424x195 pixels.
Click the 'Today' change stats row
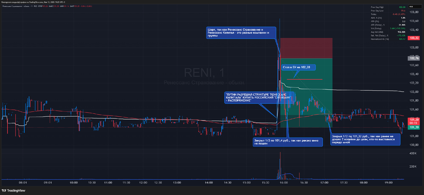(388, 14)
